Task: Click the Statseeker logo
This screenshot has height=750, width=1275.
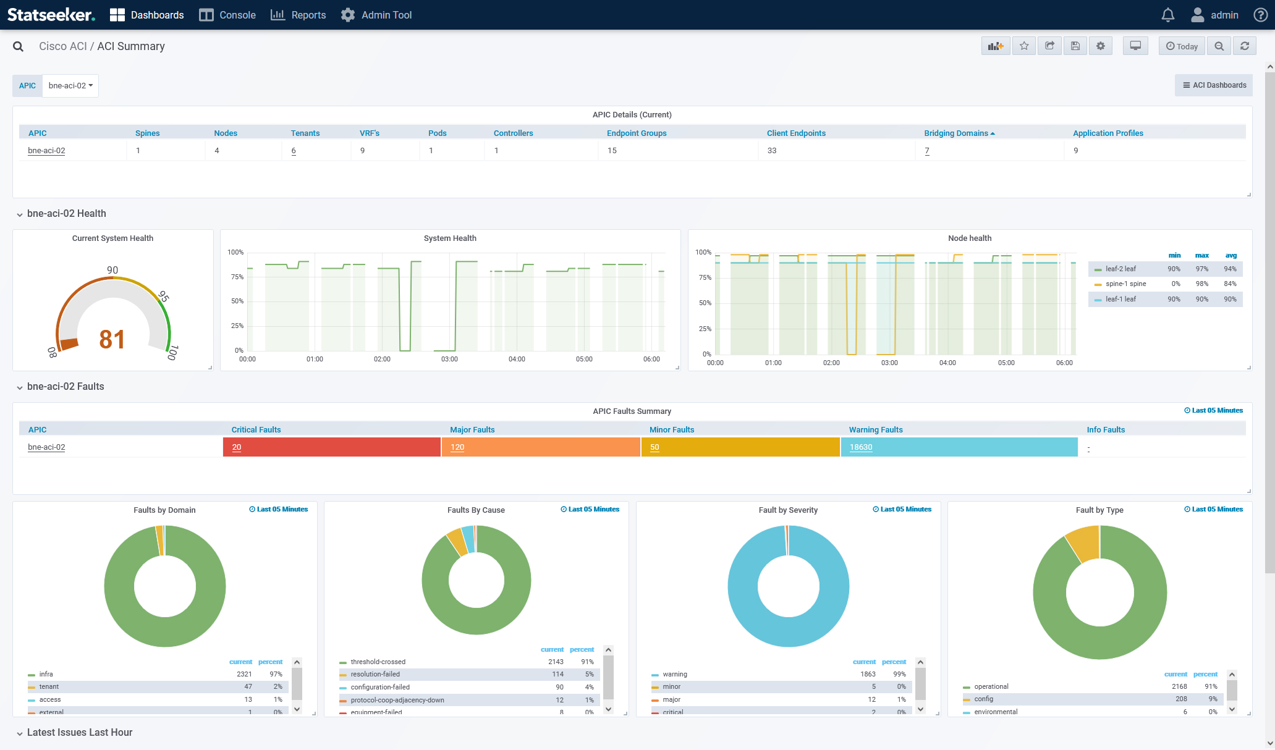Action: (x=51, y=15)
